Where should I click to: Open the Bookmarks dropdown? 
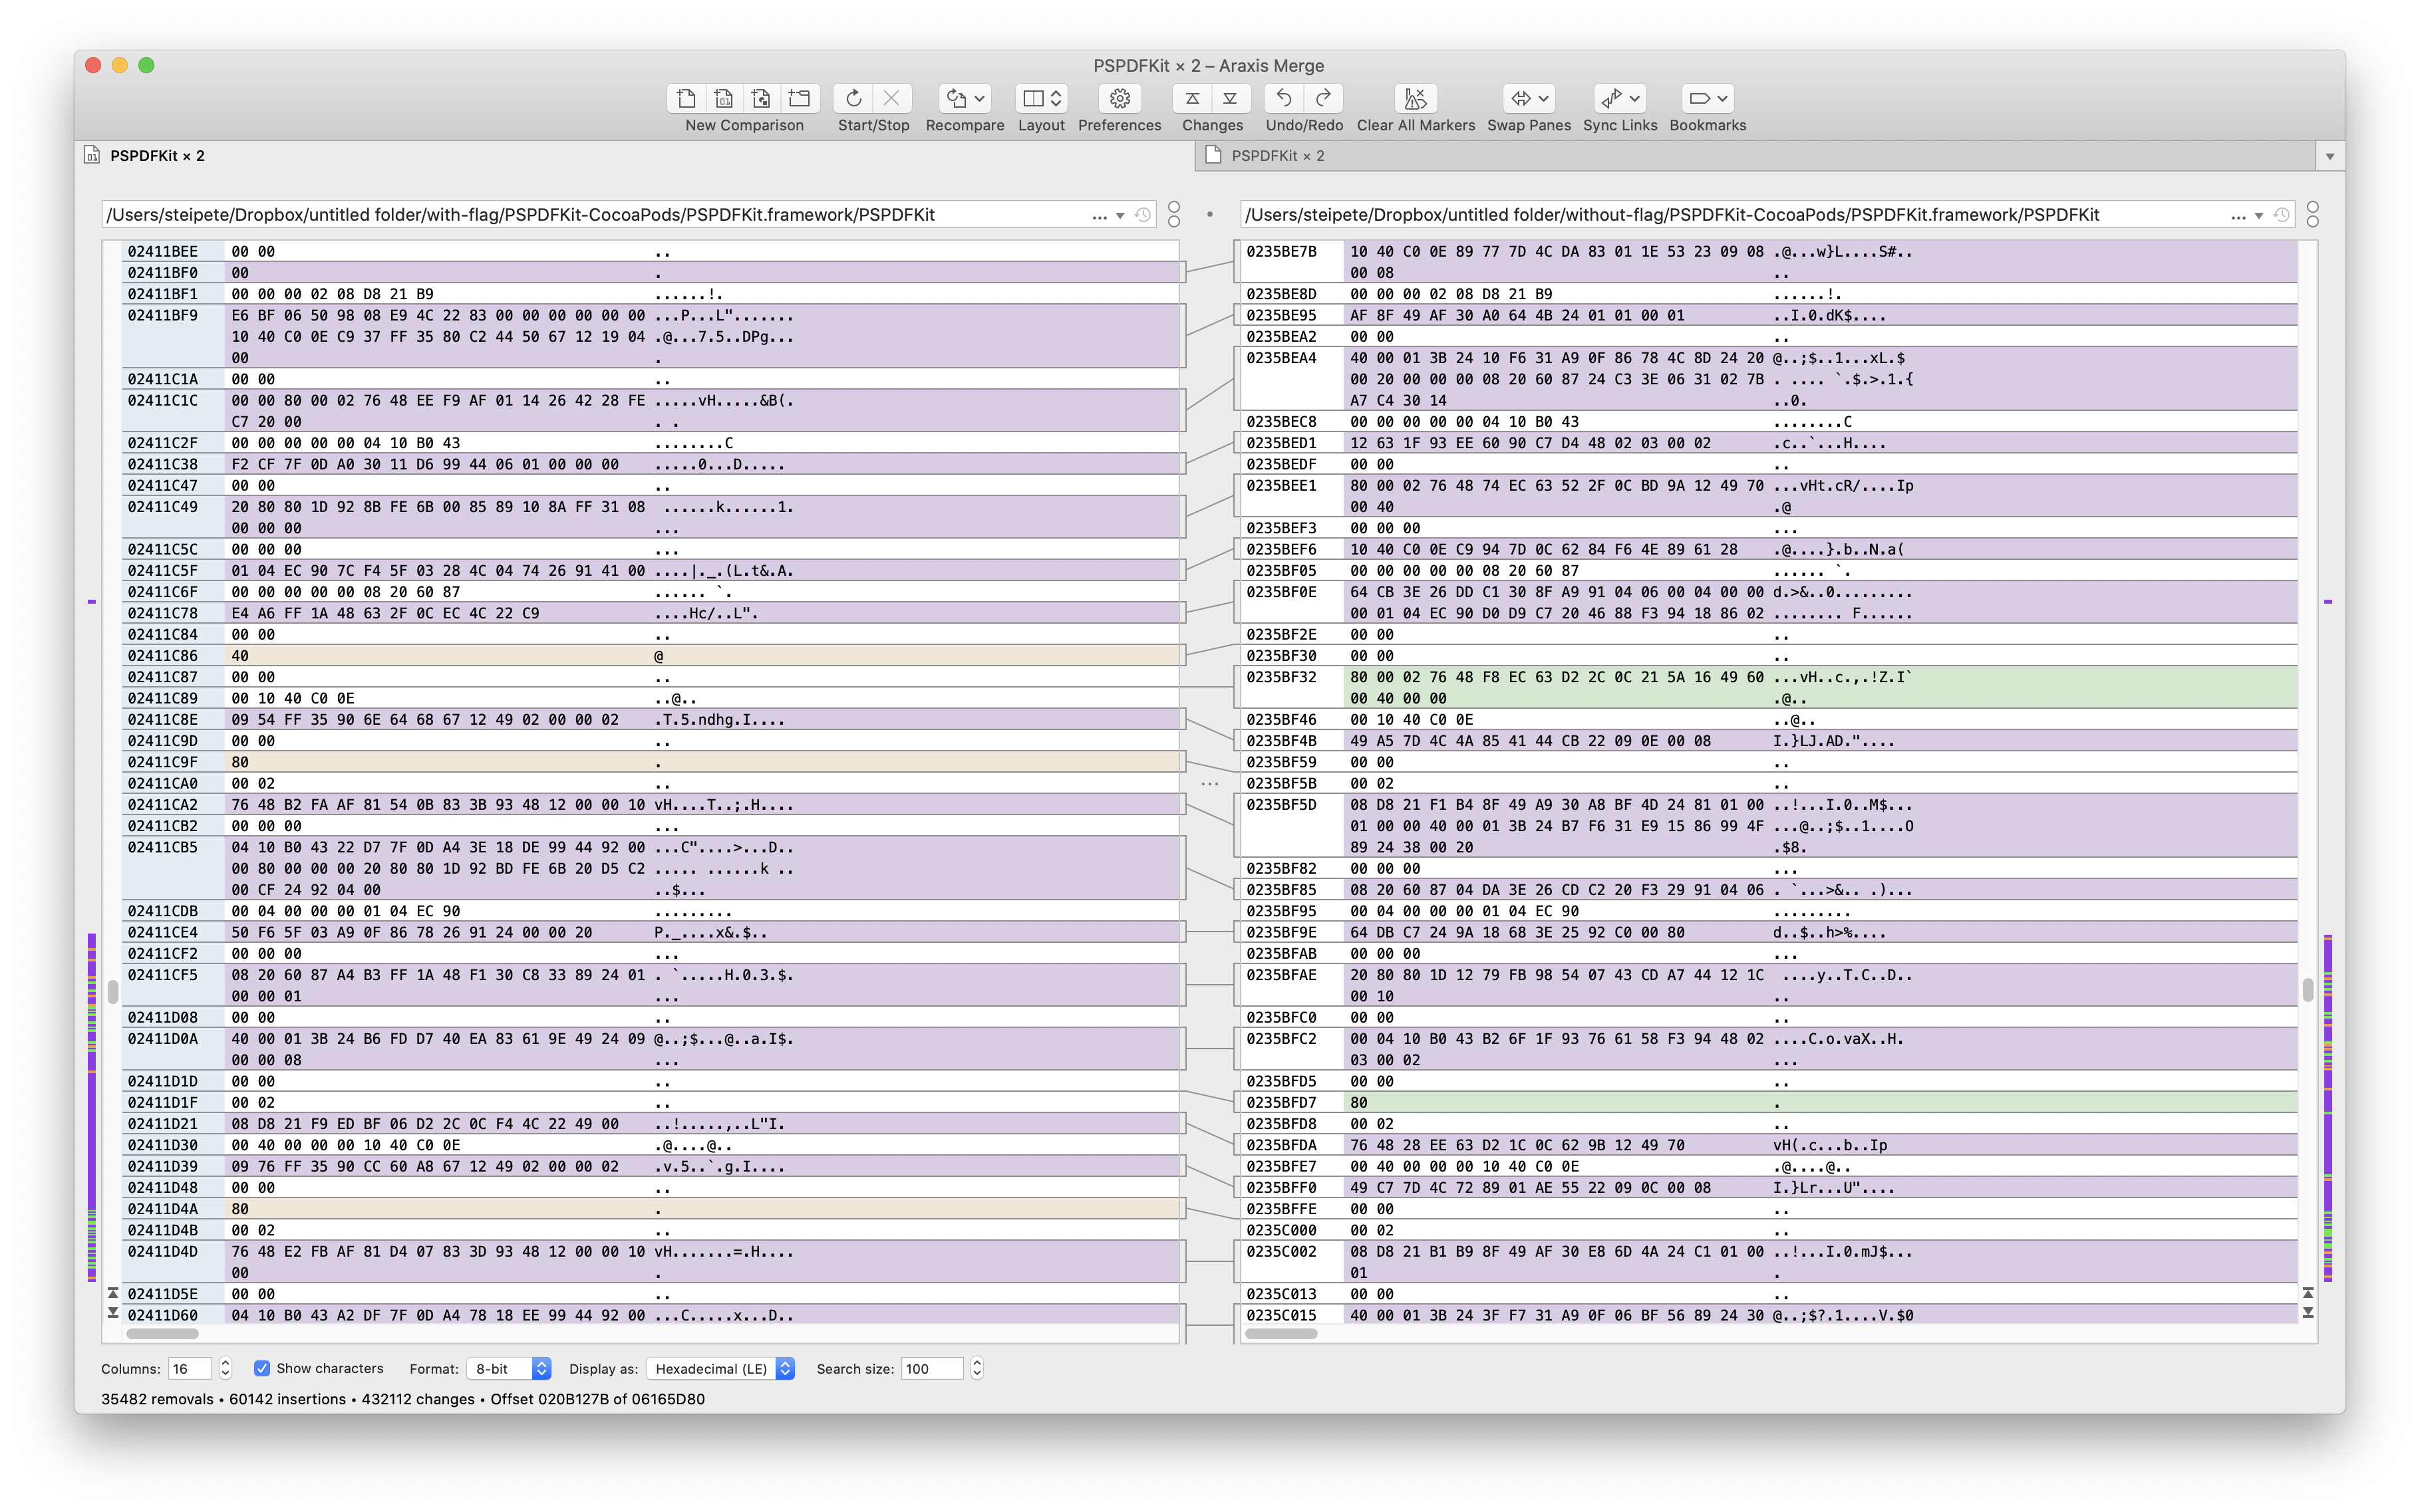point(1722,98)
